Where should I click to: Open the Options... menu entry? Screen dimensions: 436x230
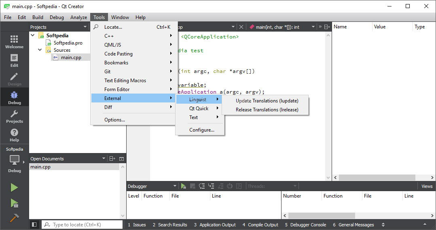114,120
